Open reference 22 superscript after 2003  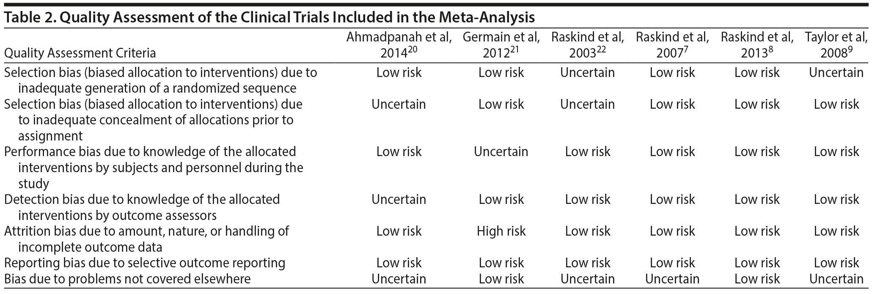[x=601, y=49]
